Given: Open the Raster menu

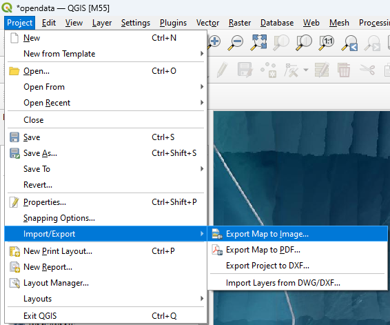Looking at the screenshot, I should (240, 23).
